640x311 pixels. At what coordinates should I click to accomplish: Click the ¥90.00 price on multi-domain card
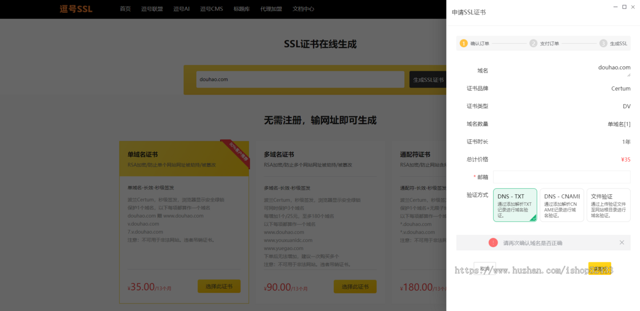(277, 287)
